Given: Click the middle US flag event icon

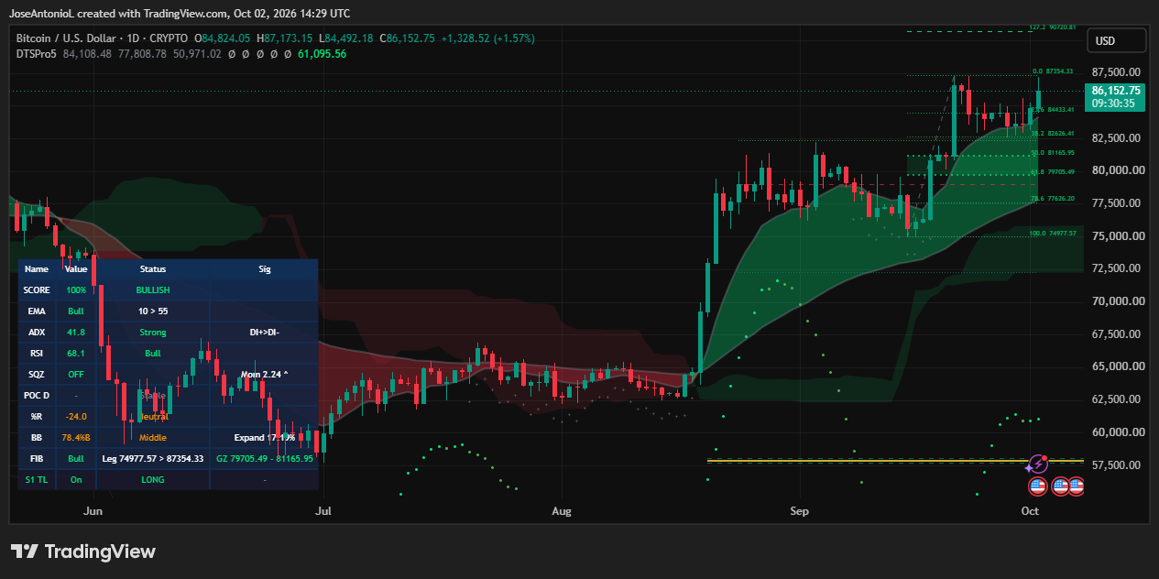Looking at the screenshot, I should tap(1060, 486).
